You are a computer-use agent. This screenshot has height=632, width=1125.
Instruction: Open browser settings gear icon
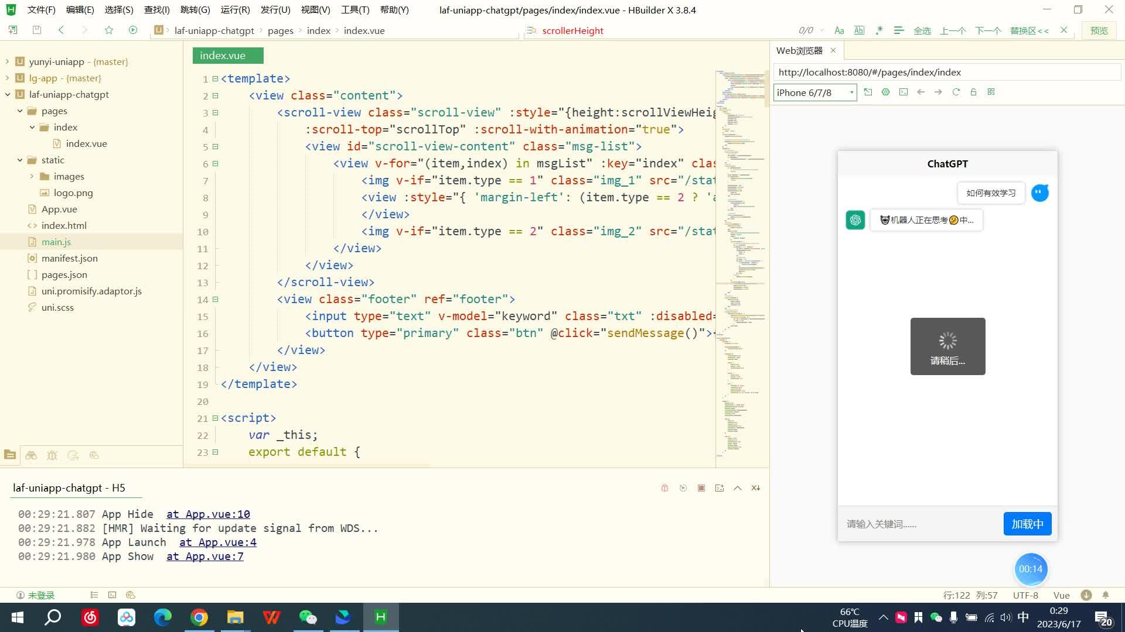tap(885, 92)
